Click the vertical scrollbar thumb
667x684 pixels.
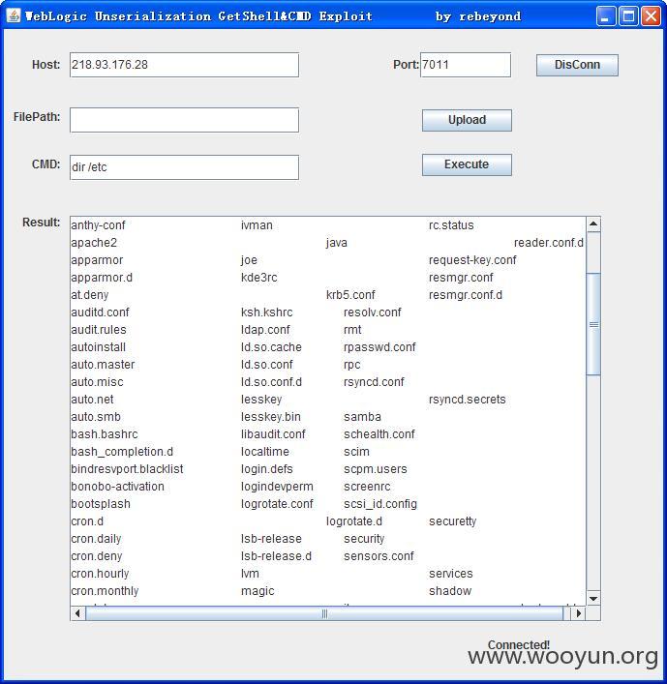click(x=593, y=324)
